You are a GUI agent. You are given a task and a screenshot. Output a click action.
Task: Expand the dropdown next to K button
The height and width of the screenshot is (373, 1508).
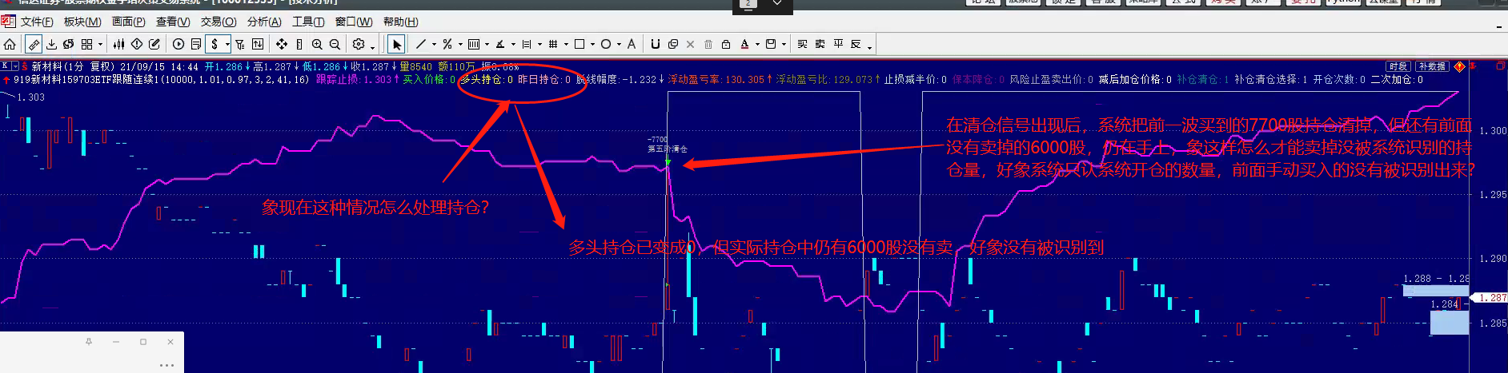click(14, 66)
